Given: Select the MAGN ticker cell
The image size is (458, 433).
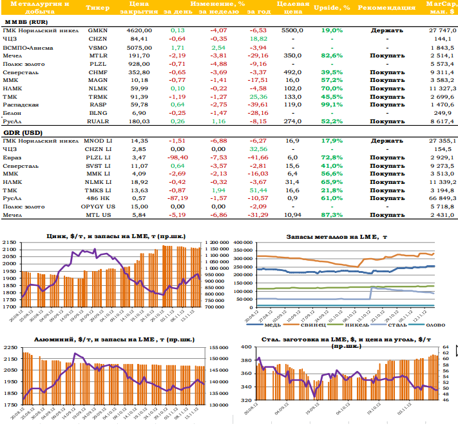Looking at the screenshot, I should pos(98,80).
